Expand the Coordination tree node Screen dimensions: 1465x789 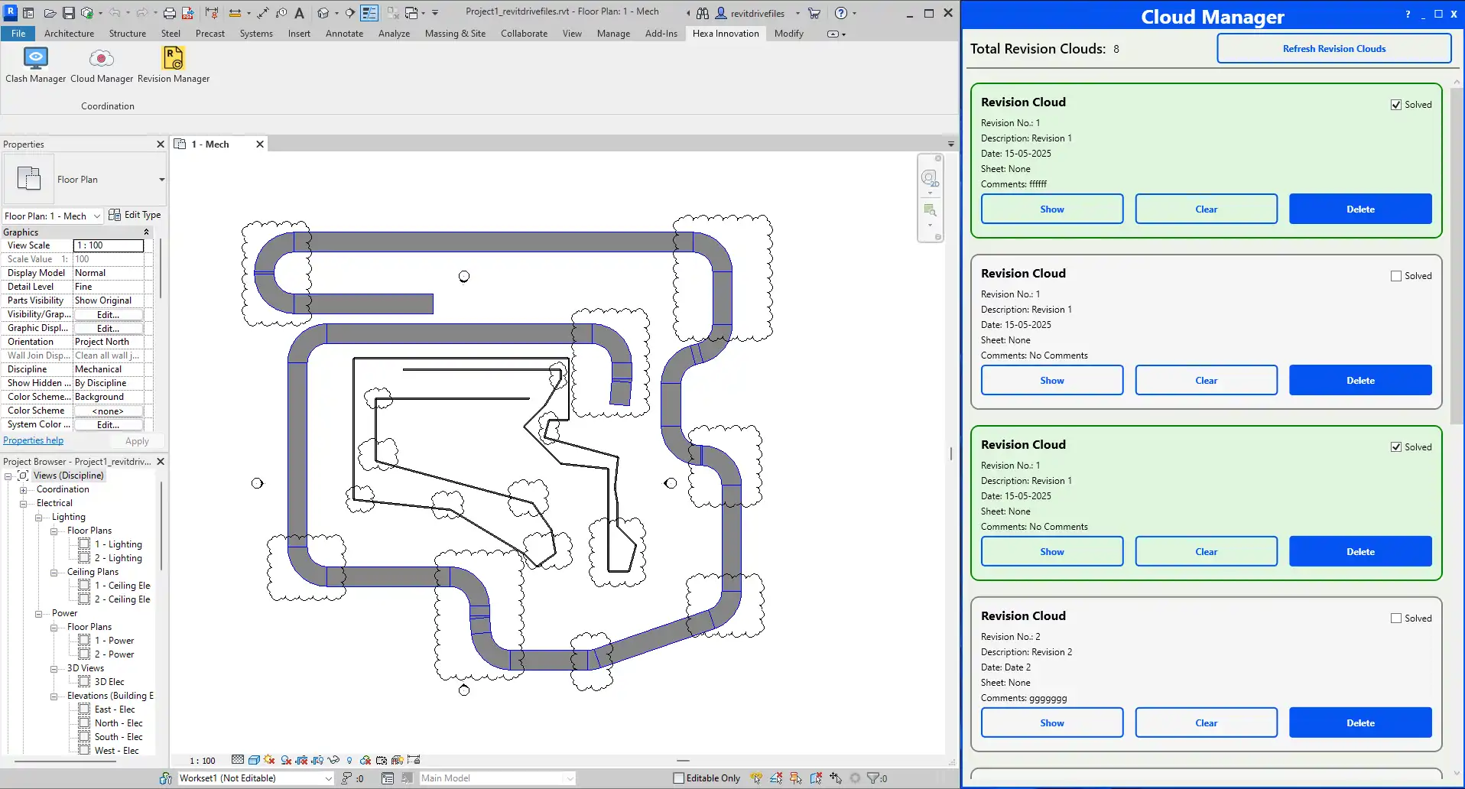click(x=24, y=490)
